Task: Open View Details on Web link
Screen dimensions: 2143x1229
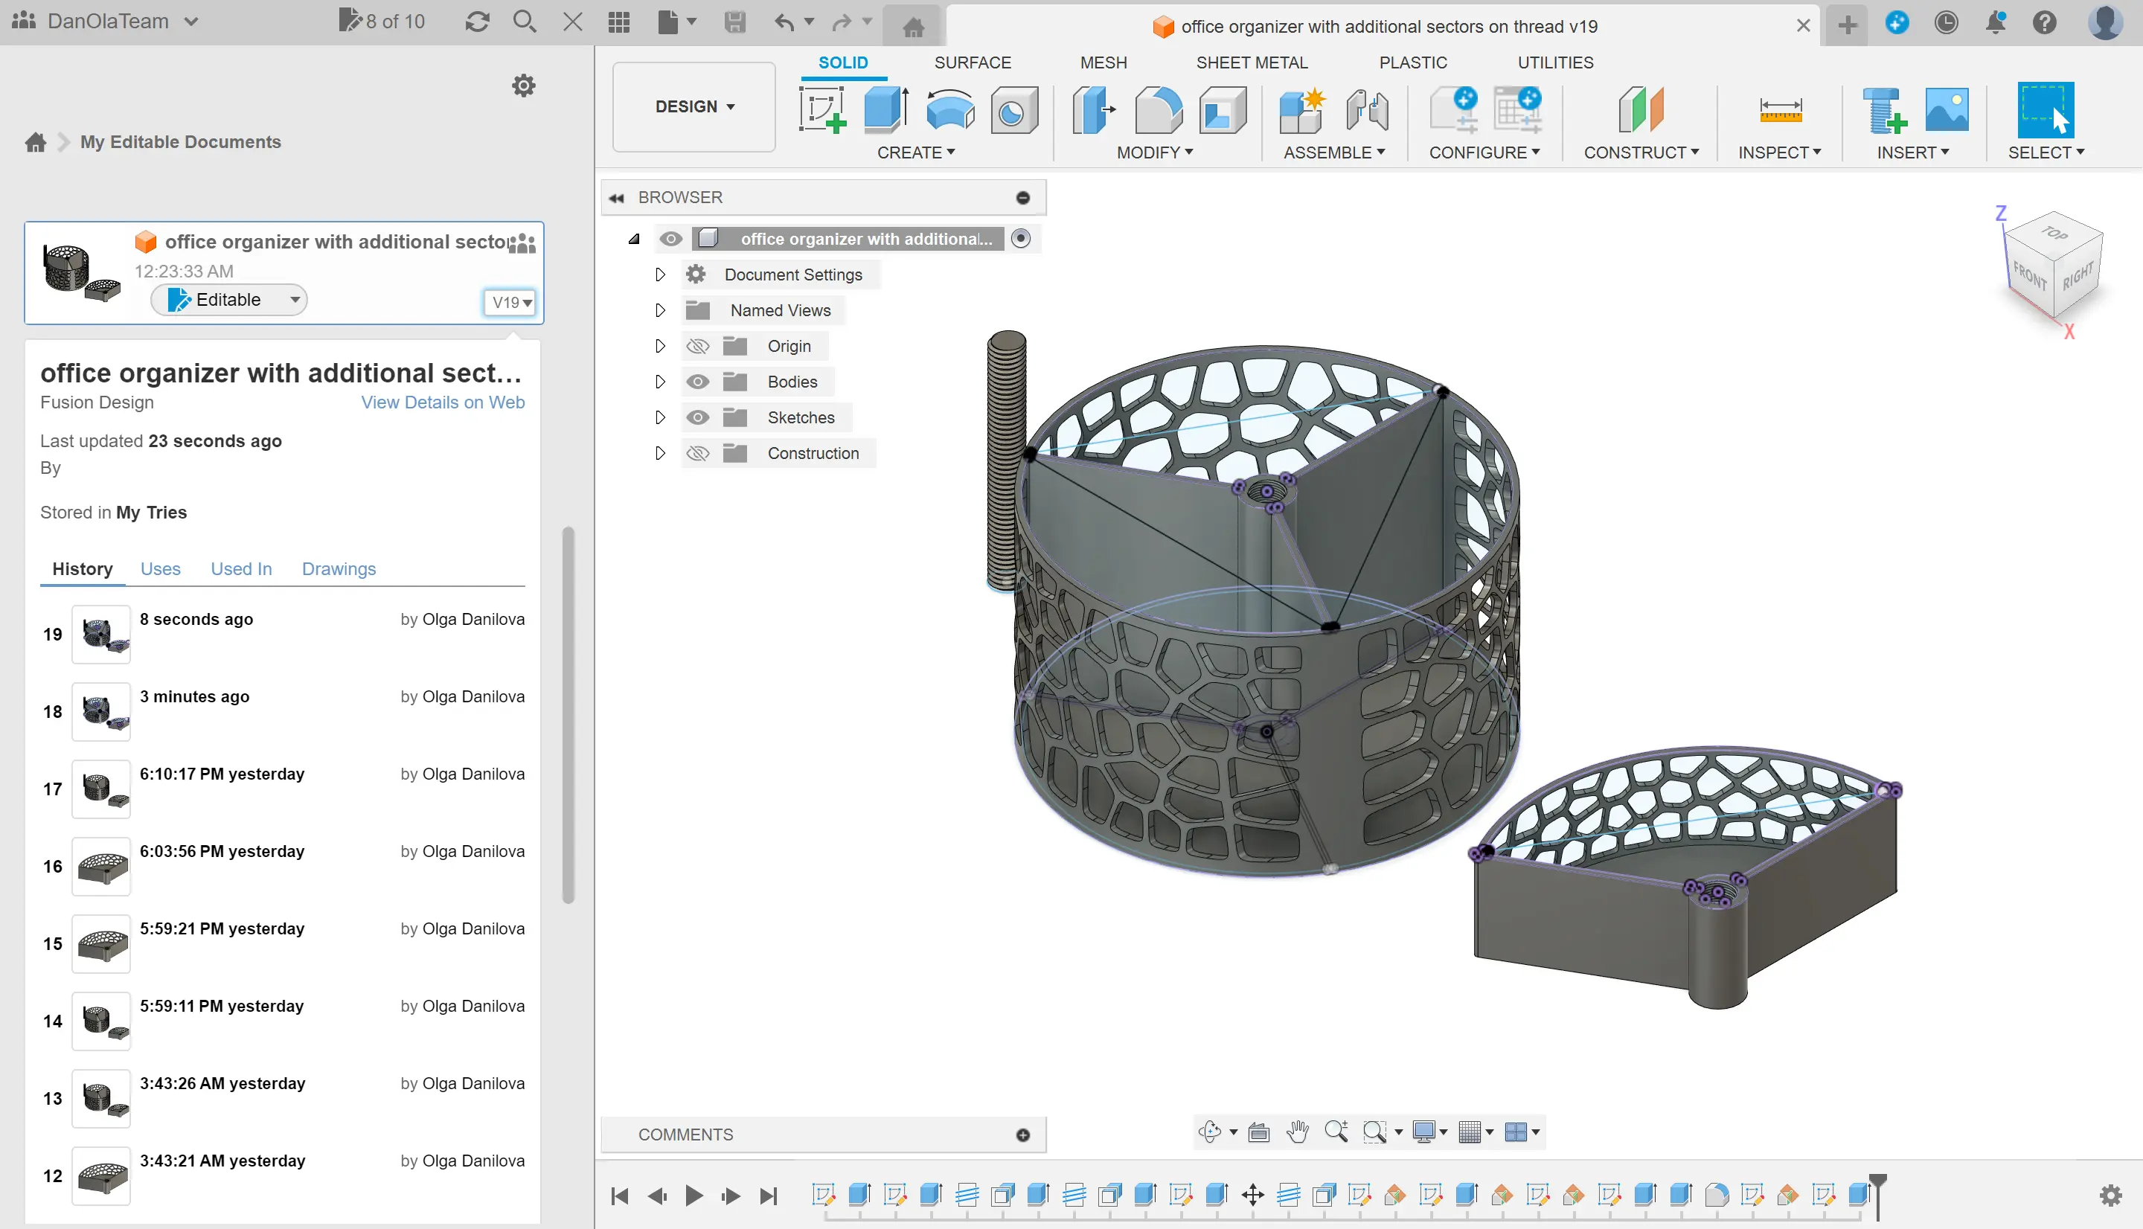Action: coord(442,402)
